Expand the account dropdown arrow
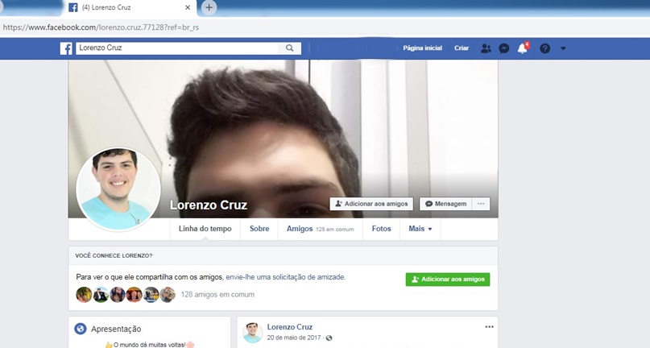 [563, 48]
